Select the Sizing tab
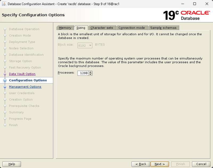Image resolution: width=213 pixels, height=168 pixels. tap(81, 28)
